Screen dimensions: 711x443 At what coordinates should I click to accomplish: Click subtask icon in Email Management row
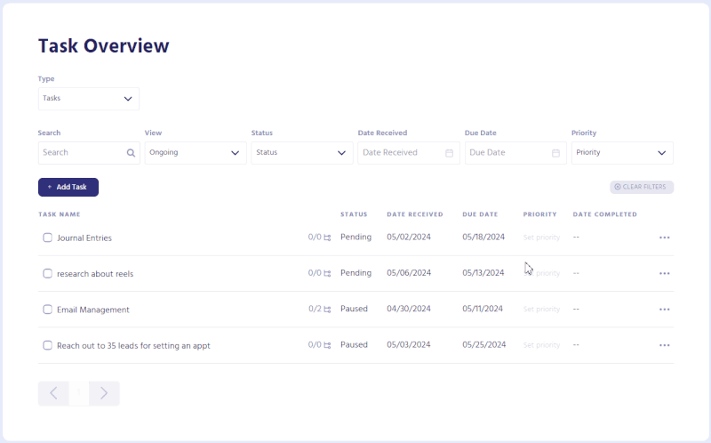point(327,310)
